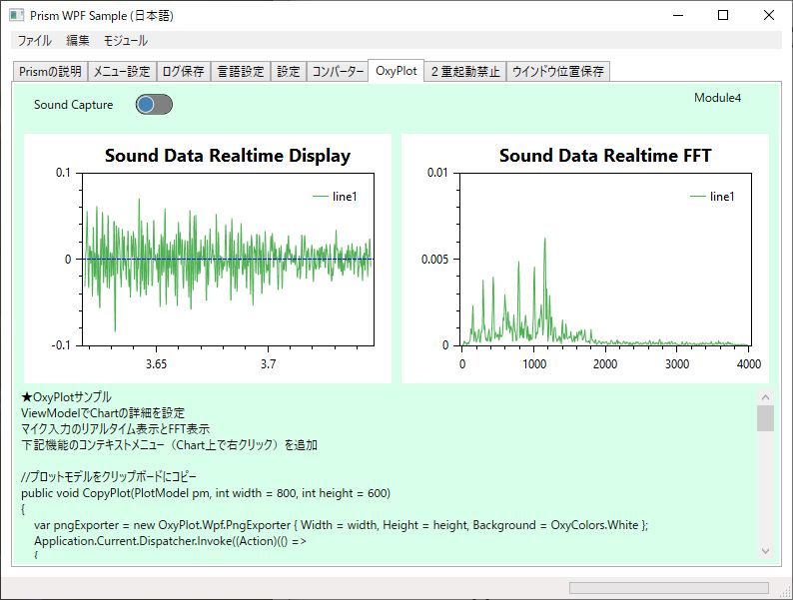Click line1 legend in Realtime FFT chart
Image resolution: width=793 pixels, height=600 pixels.
pos(712,197)
